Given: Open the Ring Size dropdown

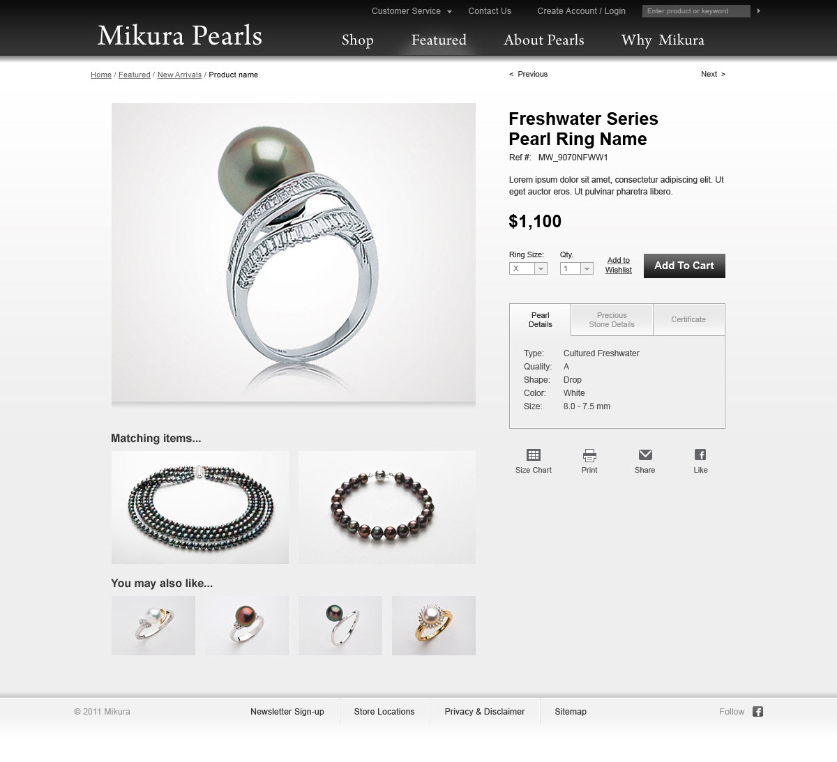Looking at the screenshot, I should (x=528, y=268).
